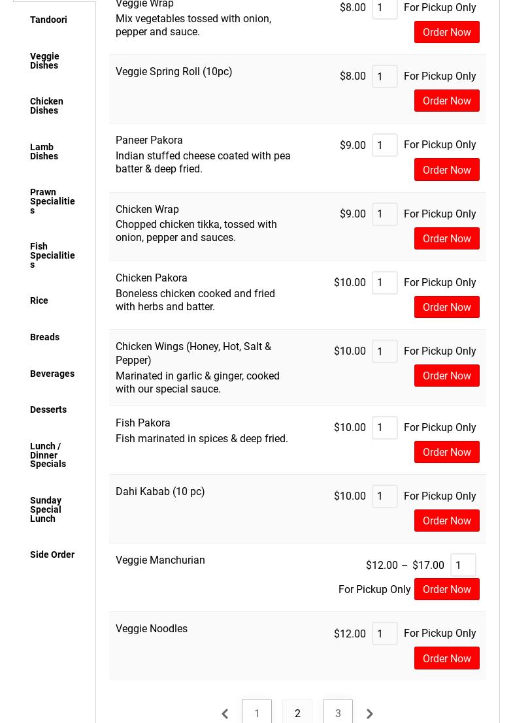The width and height of the screenshot is (513, 723).
Task: Jump to page 3 of menu
Action: (338, 714)
